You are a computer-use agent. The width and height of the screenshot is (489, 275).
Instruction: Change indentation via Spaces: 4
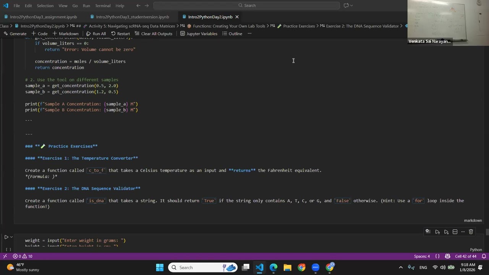pyautogui.click(x=422, y=256)
